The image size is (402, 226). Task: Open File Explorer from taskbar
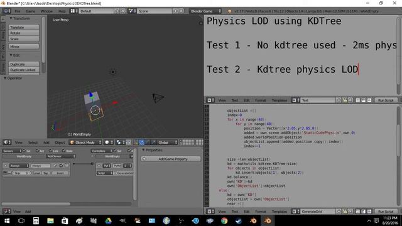tap(50, 220)
